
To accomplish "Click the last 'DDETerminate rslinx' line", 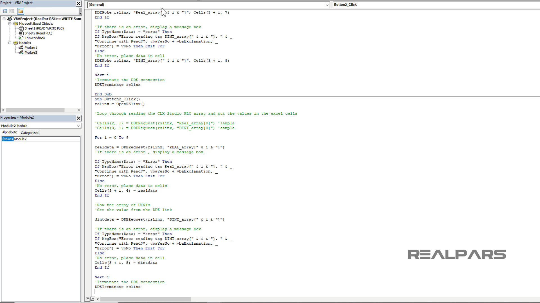I will tap(118, 287).
